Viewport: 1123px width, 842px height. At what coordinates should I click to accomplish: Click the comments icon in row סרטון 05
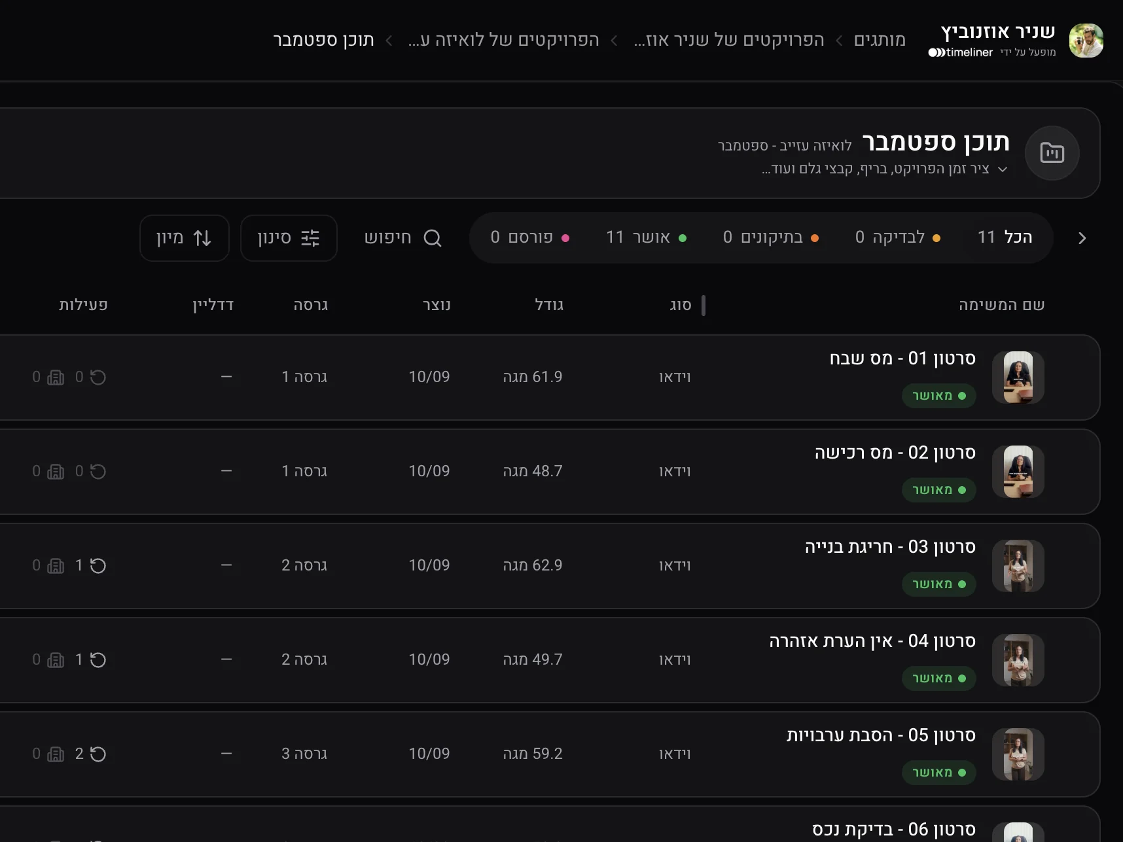pyautogui.click(x=56, y=754)
